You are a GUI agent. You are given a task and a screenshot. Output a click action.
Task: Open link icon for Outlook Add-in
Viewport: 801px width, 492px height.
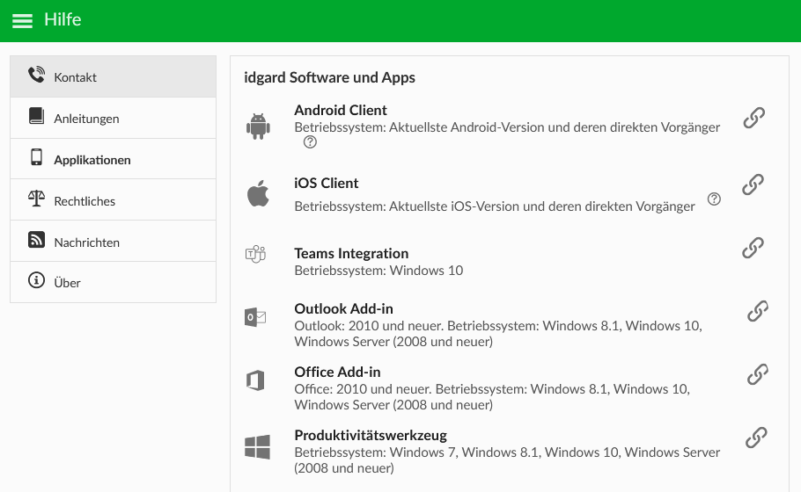[758, 311]
